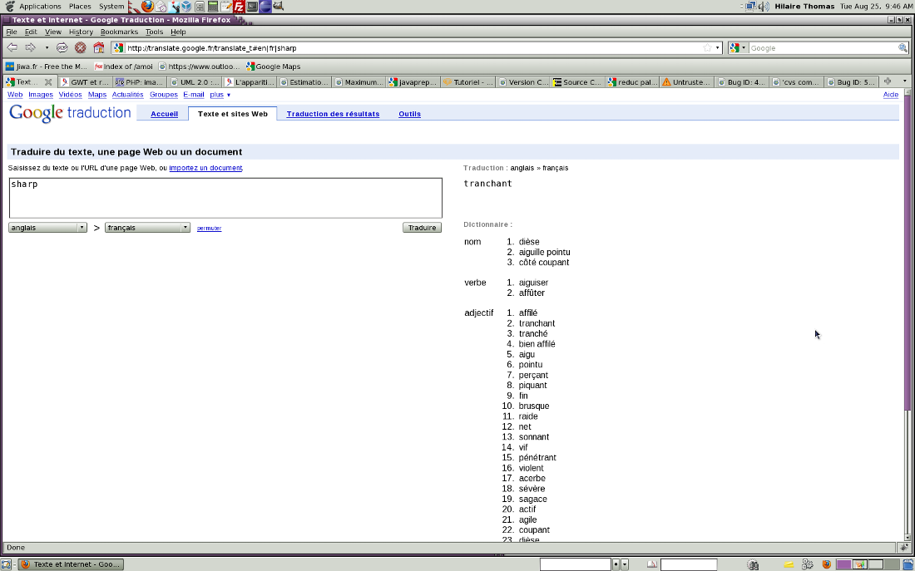The width and height of the screenshot is (915, 571).
Task: Open the History menu
Action: click(81, 32)
